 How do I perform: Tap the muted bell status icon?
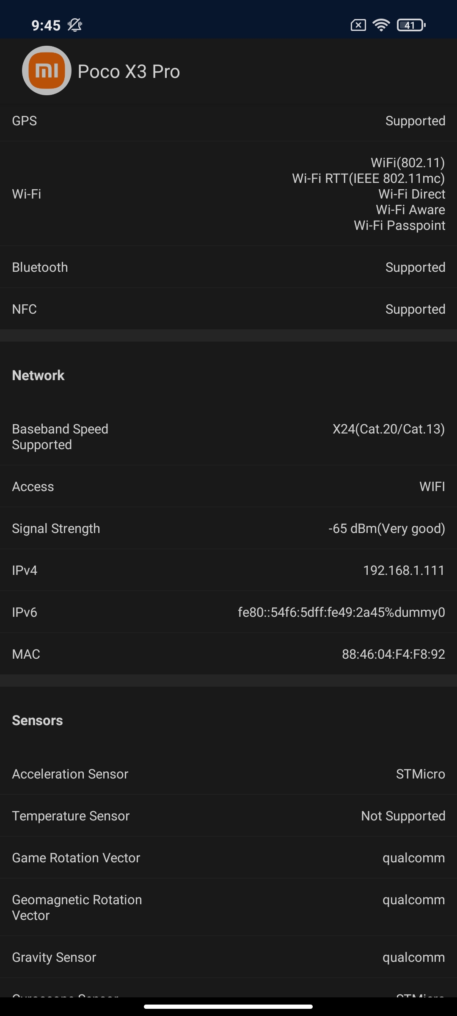tap(75, 25)
